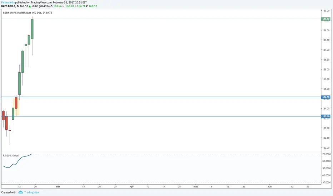Image resolution: width=333 pixels, height=196 pixels.
Task: Click the 166.00 price axis label
Action: (x=326, y=69)
